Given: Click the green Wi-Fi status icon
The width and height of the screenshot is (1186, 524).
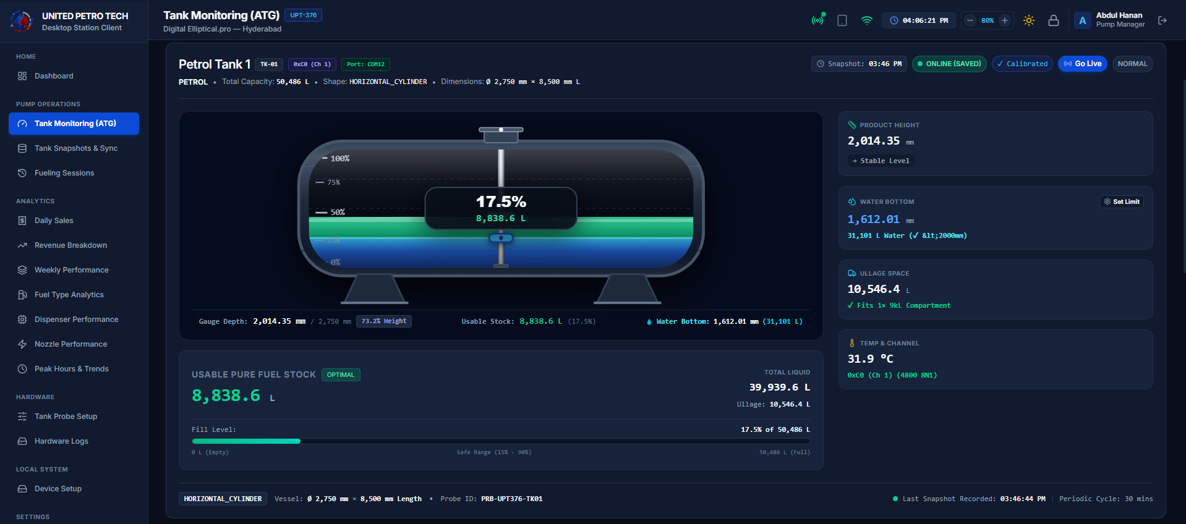Looking at the screenshot, I should (x=867, y=20).
